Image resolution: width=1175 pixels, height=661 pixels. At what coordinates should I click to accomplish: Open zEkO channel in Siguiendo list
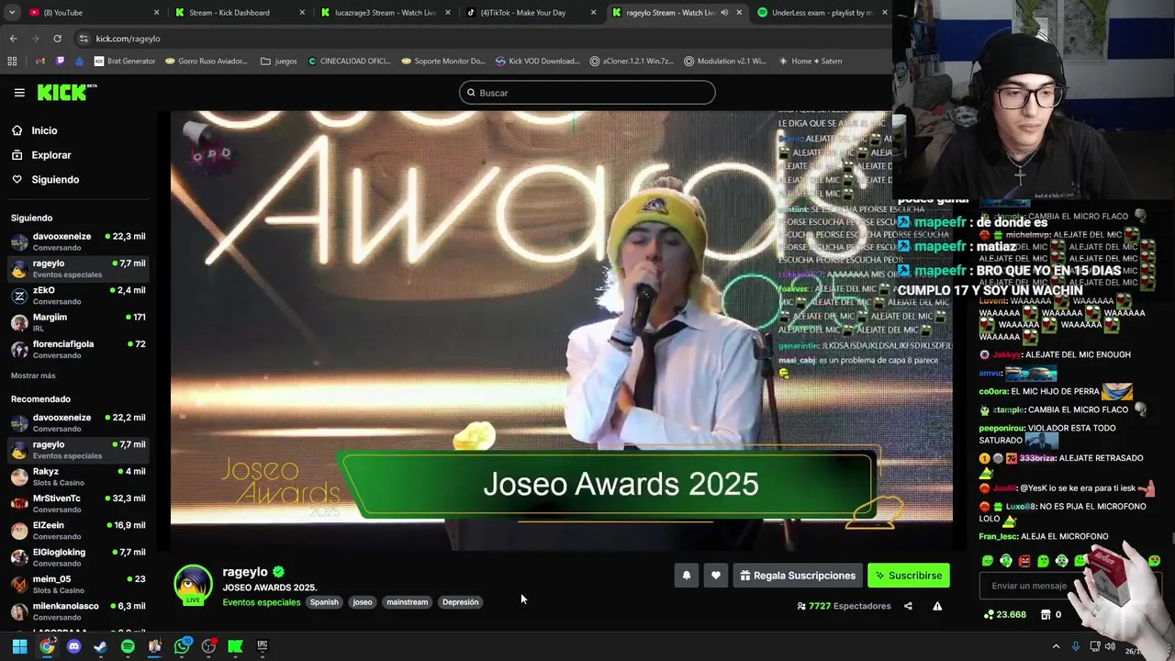(78, 296)
